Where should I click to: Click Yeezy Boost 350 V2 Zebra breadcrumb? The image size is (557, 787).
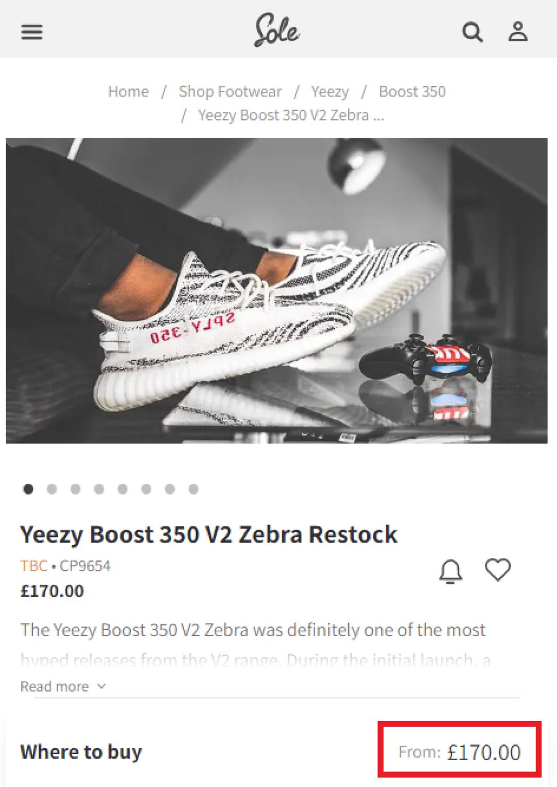tap(291, 115)
